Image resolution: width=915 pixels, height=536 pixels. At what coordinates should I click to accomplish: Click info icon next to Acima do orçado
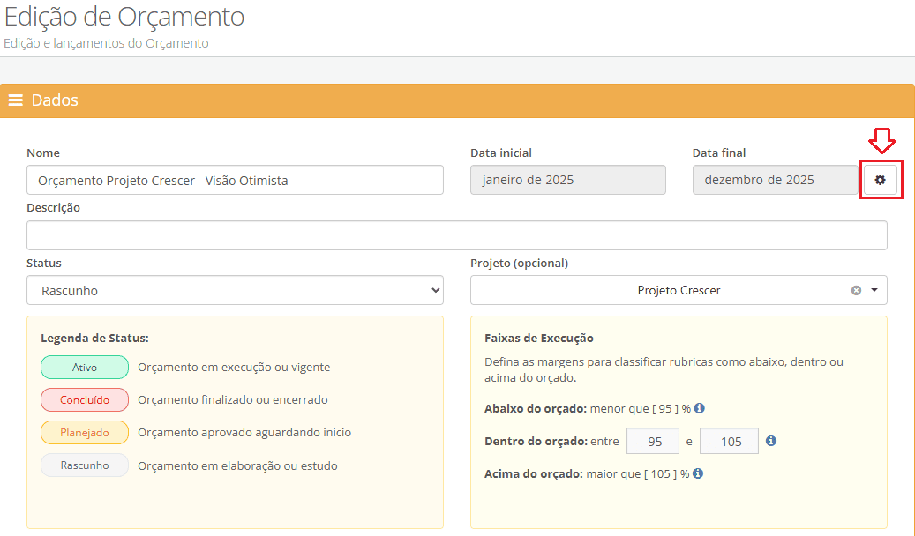click(698, 473)
